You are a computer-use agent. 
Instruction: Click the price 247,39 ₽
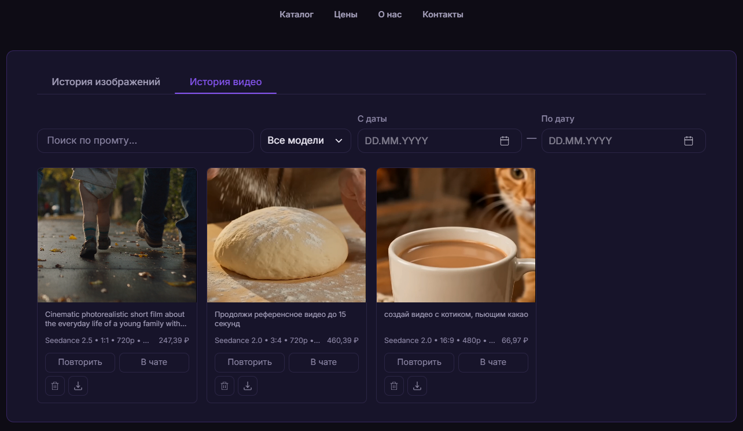(x=174, y=341)
